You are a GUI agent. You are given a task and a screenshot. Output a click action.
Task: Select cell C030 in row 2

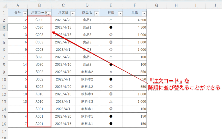[39, 20]
